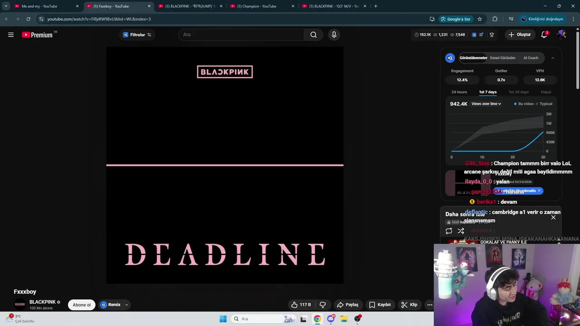Reload the page
The width and height of the screenshot is (580, 326).
(x=28, y=19)
